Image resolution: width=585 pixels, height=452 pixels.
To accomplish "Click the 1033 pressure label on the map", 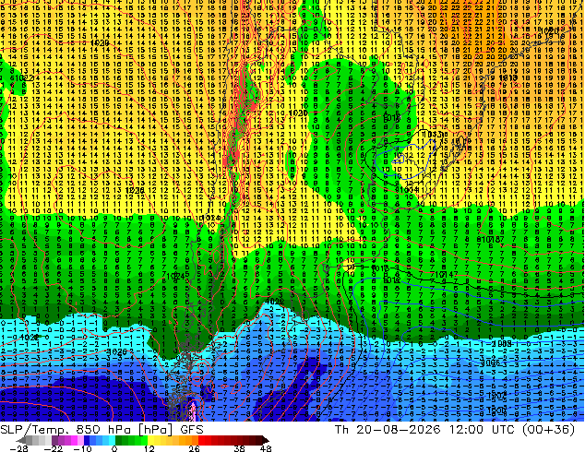I will pos(428,134).
